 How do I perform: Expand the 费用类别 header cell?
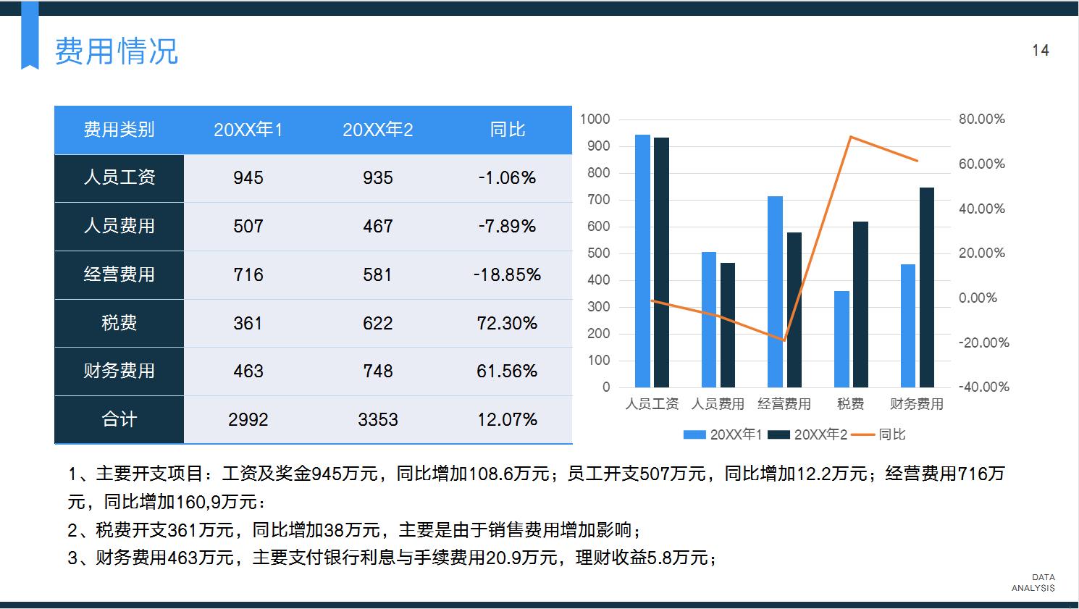(119, 130)
